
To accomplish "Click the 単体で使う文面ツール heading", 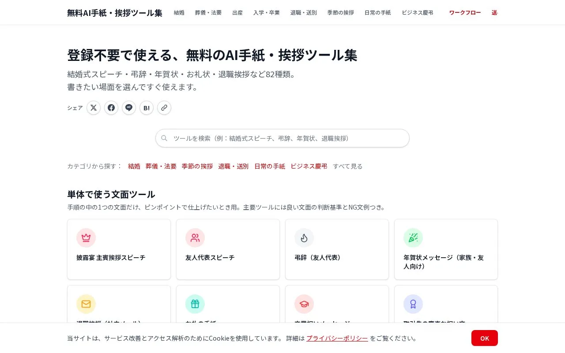I will [111, 195].
